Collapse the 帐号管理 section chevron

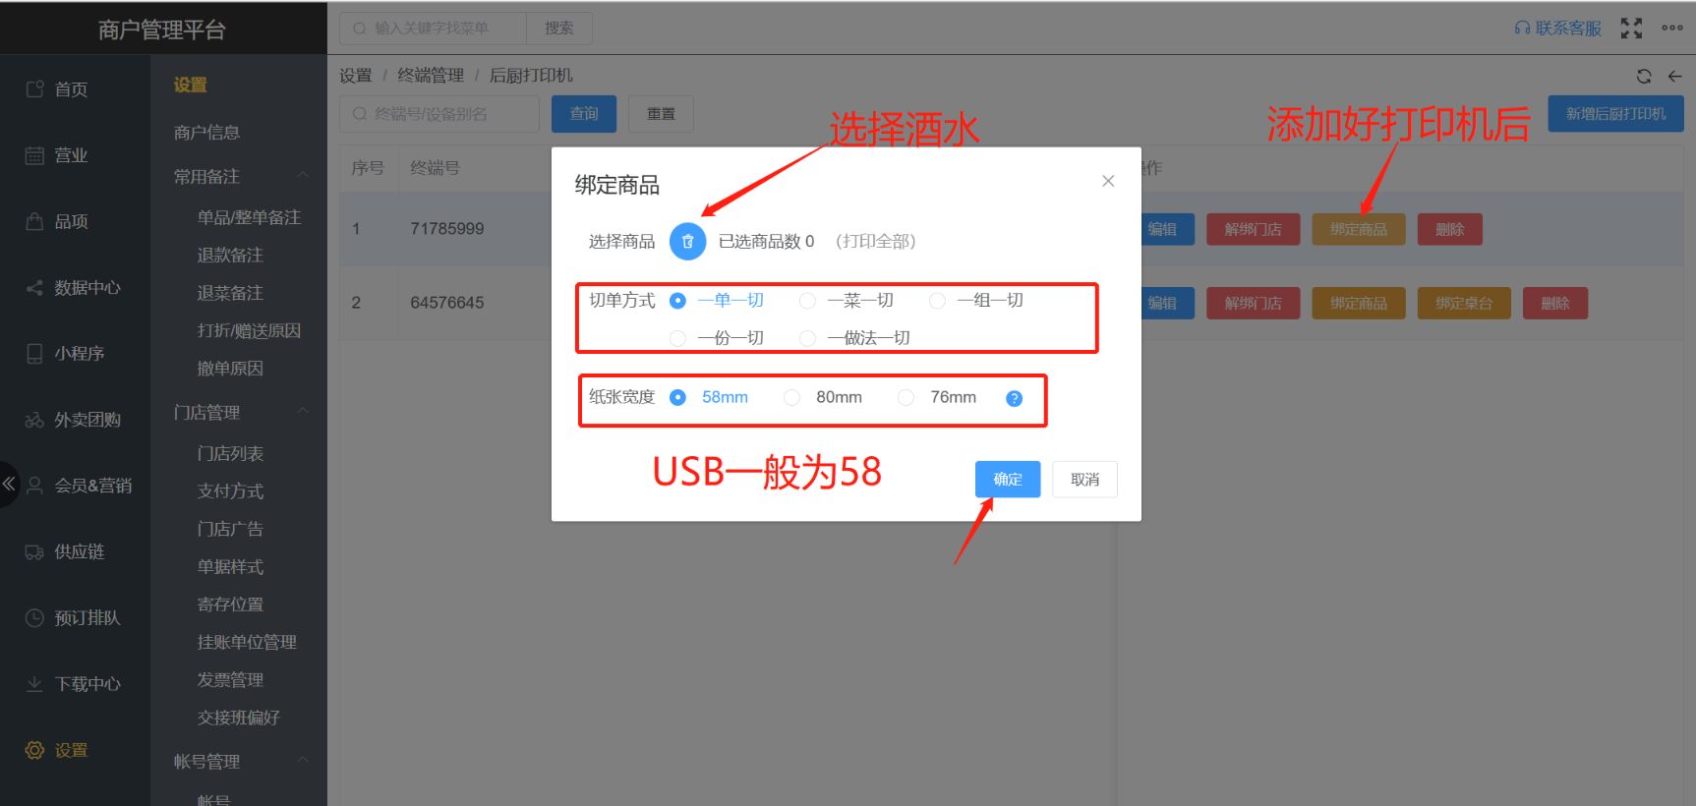coord(303,761)
